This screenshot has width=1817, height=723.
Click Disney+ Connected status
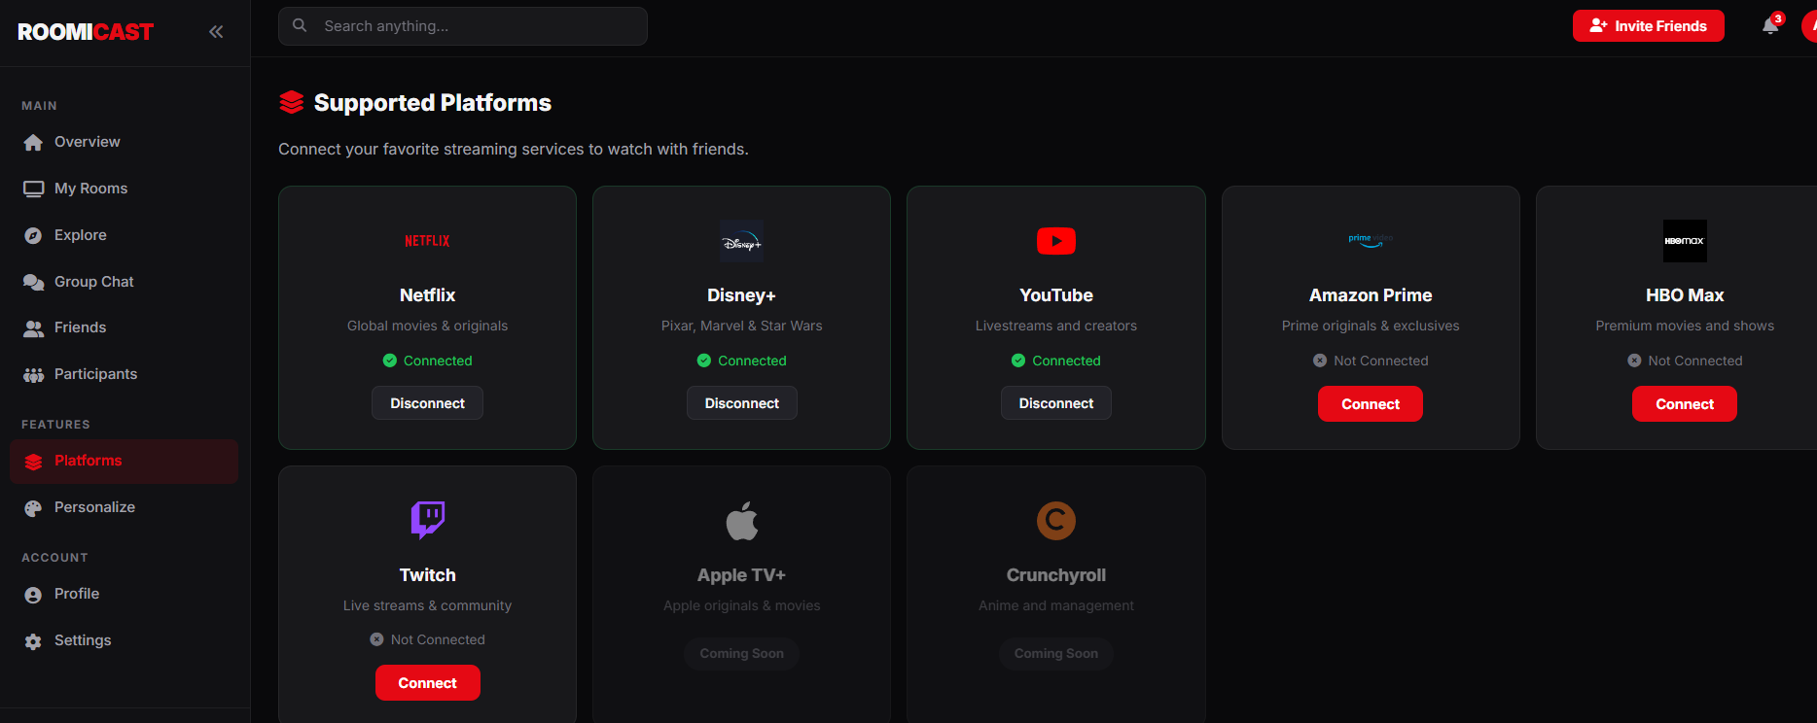[742, 361]
